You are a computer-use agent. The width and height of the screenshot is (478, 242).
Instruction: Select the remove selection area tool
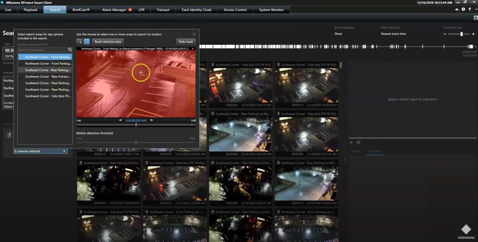point(87,42)
